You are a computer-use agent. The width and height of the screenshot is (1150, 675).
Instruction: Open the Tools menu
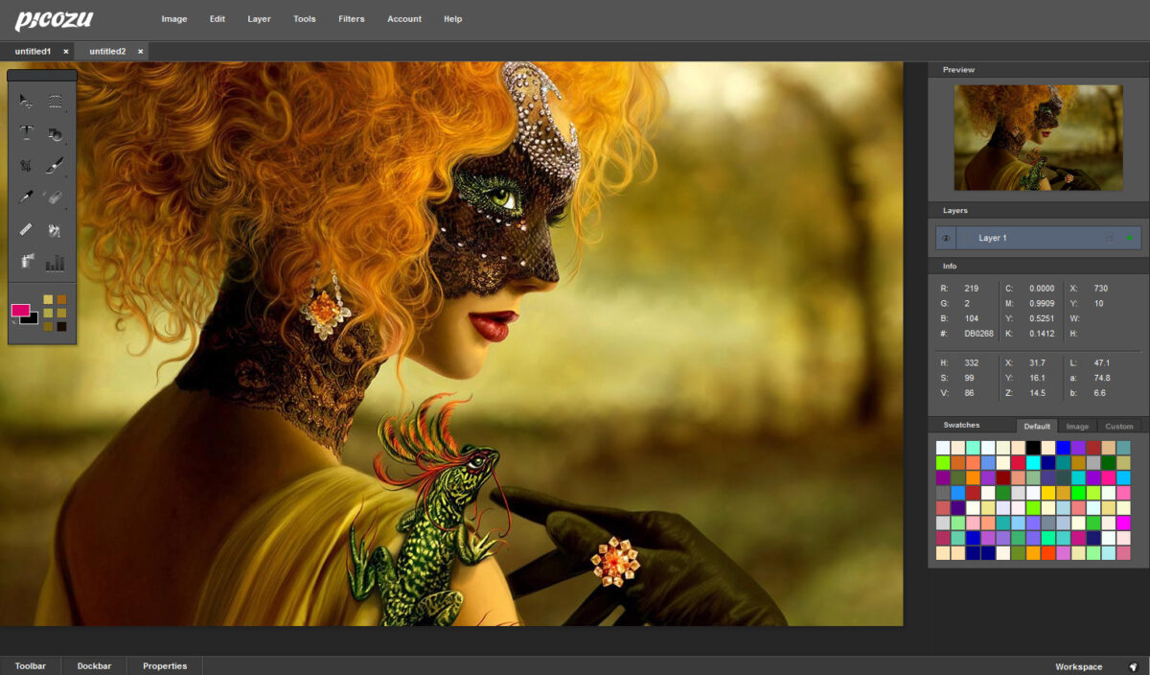pos(305,19)
